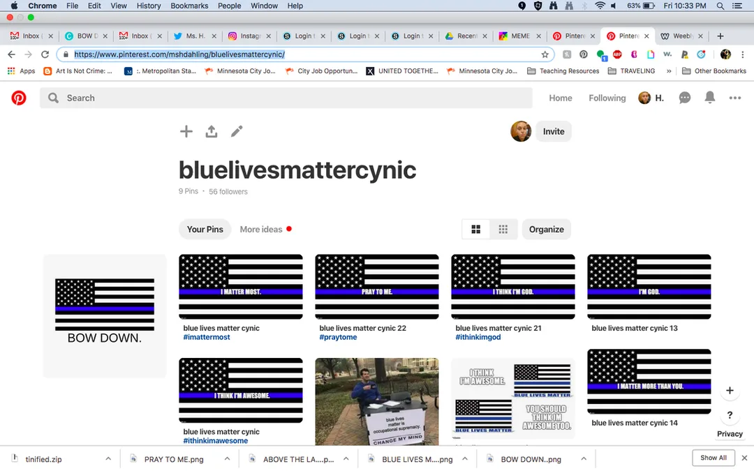Switch to the default large grid view
Image resolution: width=754 pixels, height=471 pixels.
(476, 230)
